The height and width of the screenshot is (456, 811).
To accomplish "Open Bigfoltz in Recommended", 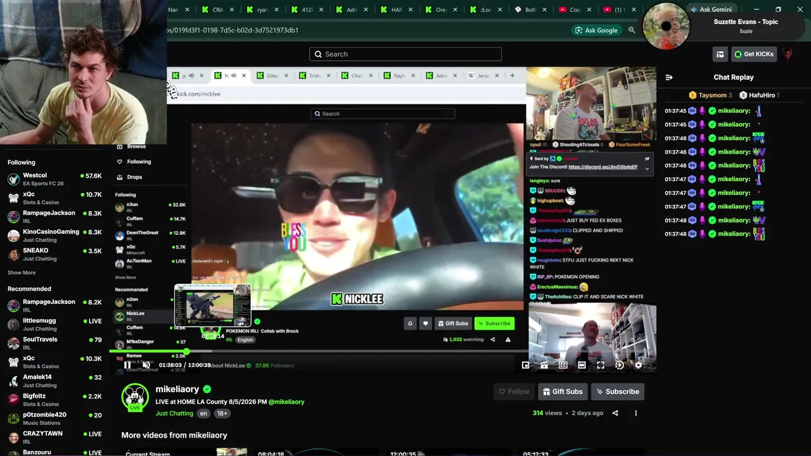I will pyautogui.click(x=54, y=400).
